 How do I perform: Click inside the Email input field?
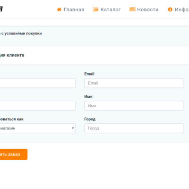click(x=134, y=83)
